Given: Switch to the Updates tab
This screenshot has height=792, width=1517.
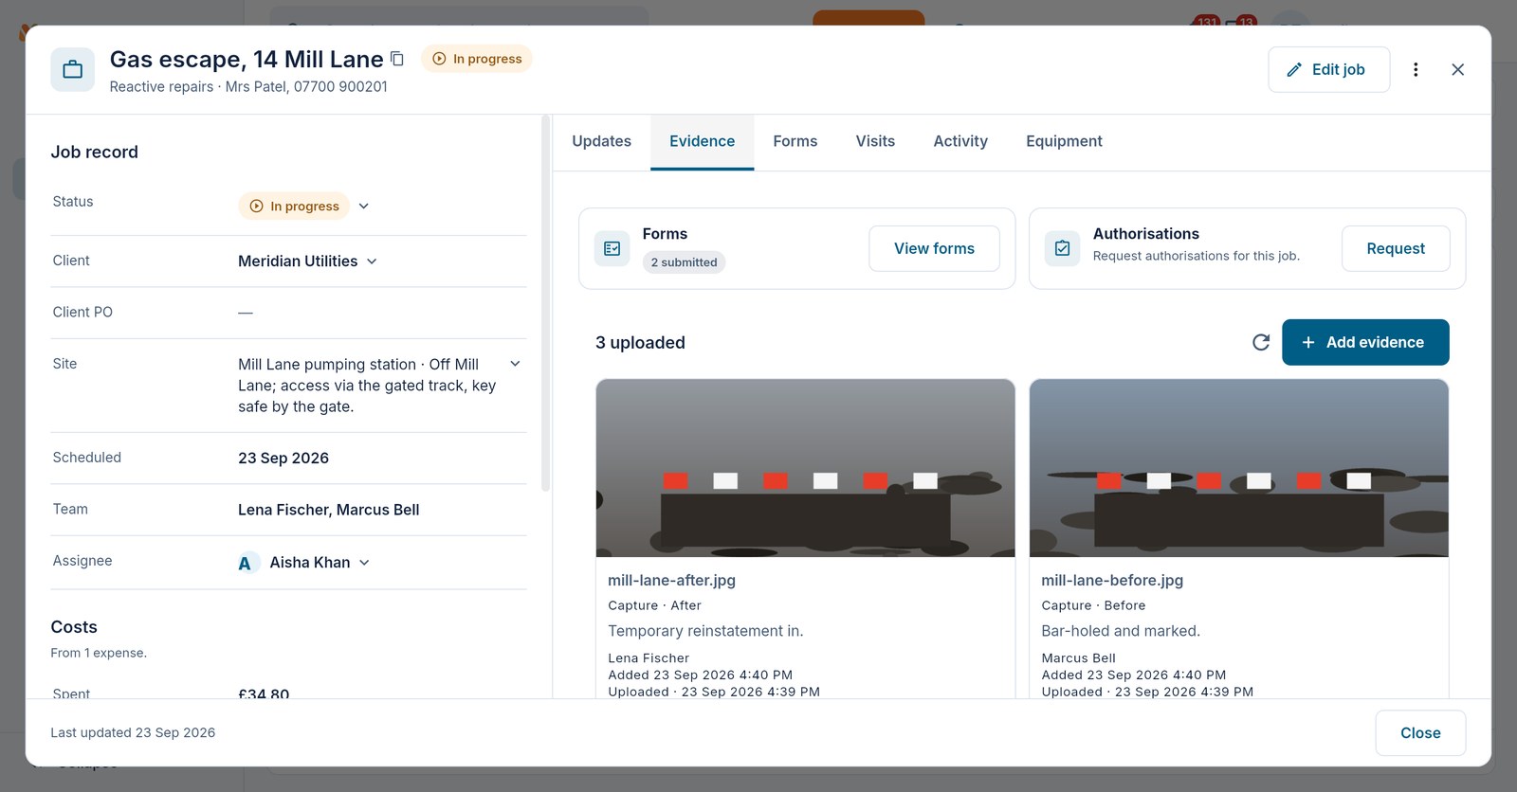Looking at the screenshot, I should (601, 141).
